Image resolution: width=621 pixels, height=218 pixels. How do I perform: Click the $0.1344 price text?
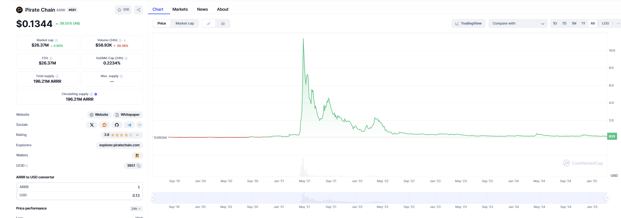34,24
